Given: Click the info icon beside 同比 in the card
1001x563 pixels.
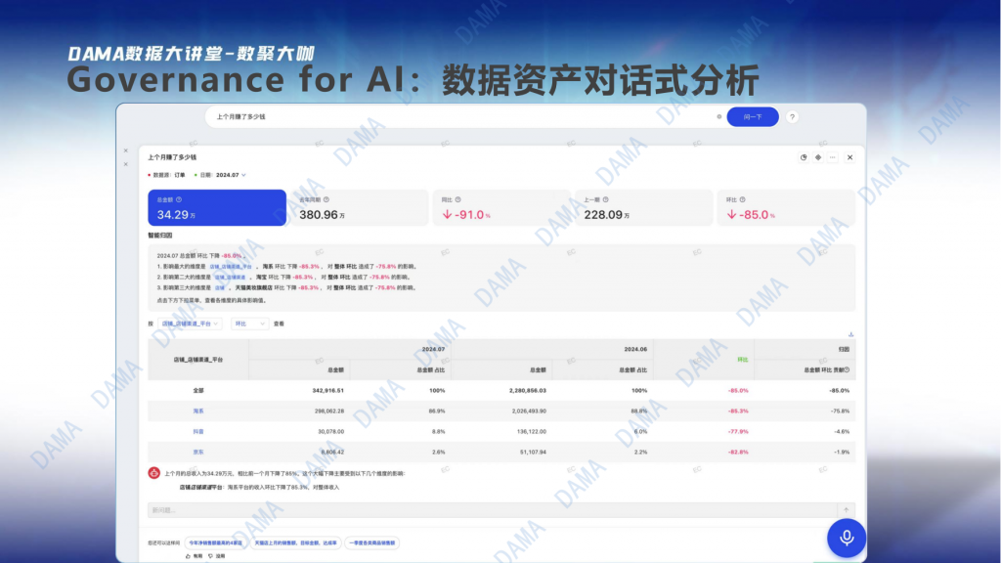Looking at the screenshot, I should 457,199.
